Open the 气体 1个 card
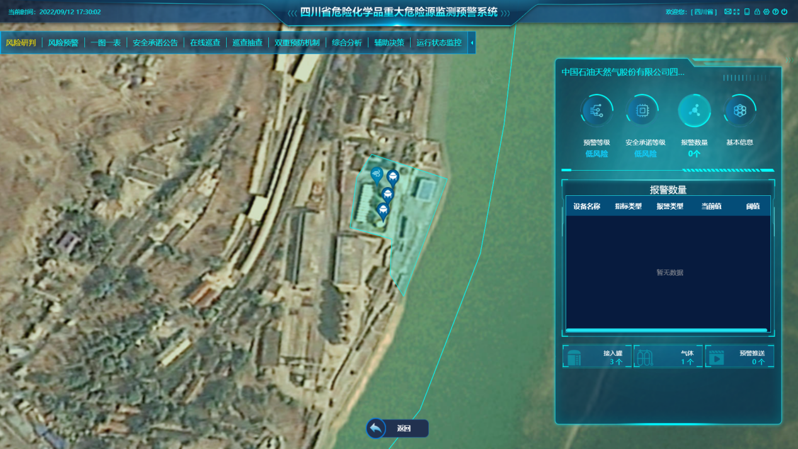Image resolution: width=798 pixels, height=449 pixels. pyautogui.click(x=668, y=357)
